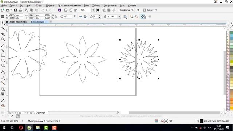
Task: Choose the Interactive Fill tool
Action: (3, 106)
